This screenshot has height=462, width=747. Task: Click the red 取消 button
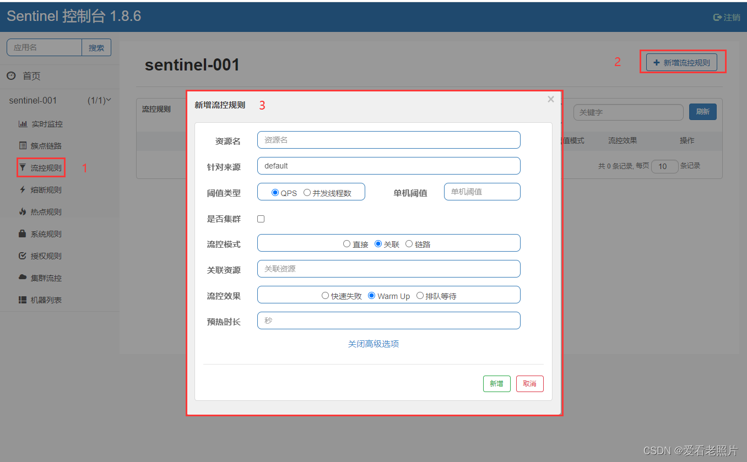[530, 384]
